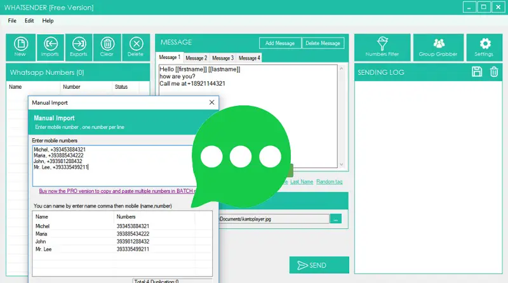Open the Group Grabber tool
The height and width of the screenshot is (283, 508).
(x=438, y=48)
